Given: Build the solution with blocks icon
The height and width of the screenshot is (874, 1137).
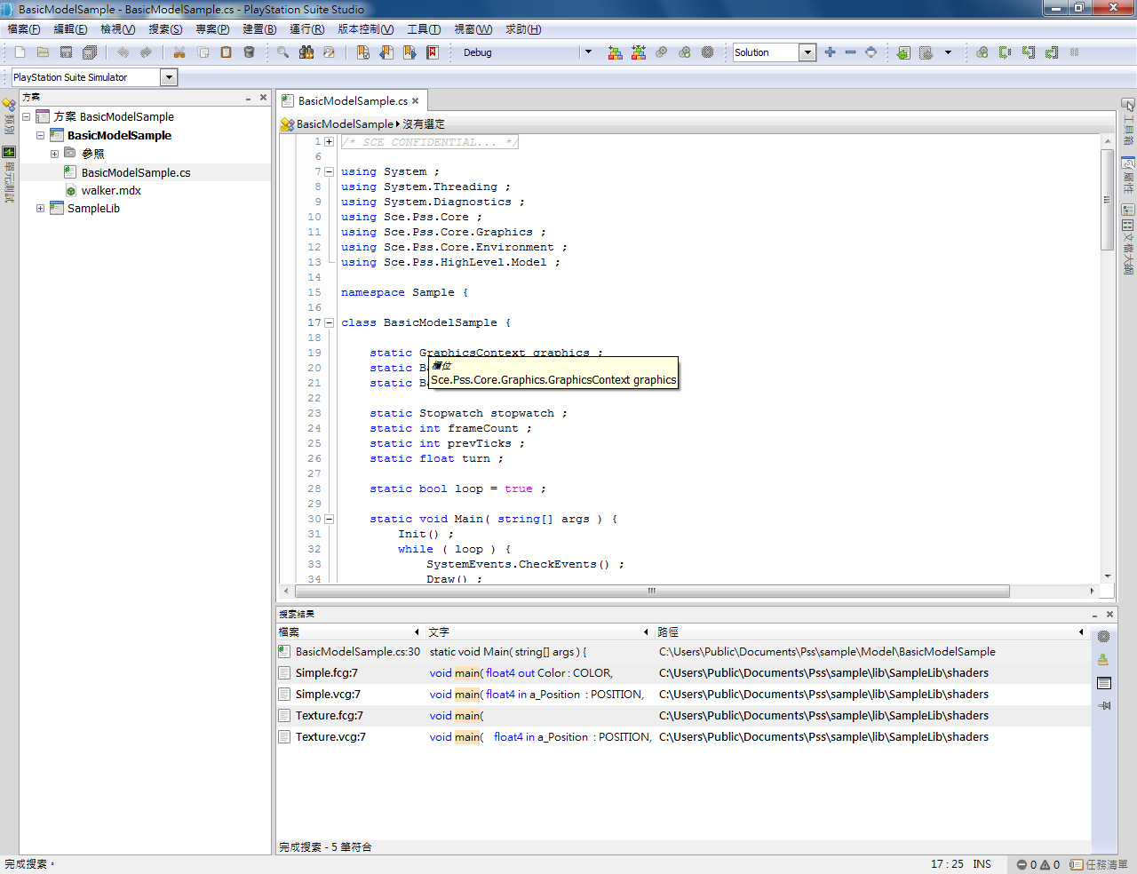Looking at the screenshot, I should pyautogui.click(x=615, y=52).
